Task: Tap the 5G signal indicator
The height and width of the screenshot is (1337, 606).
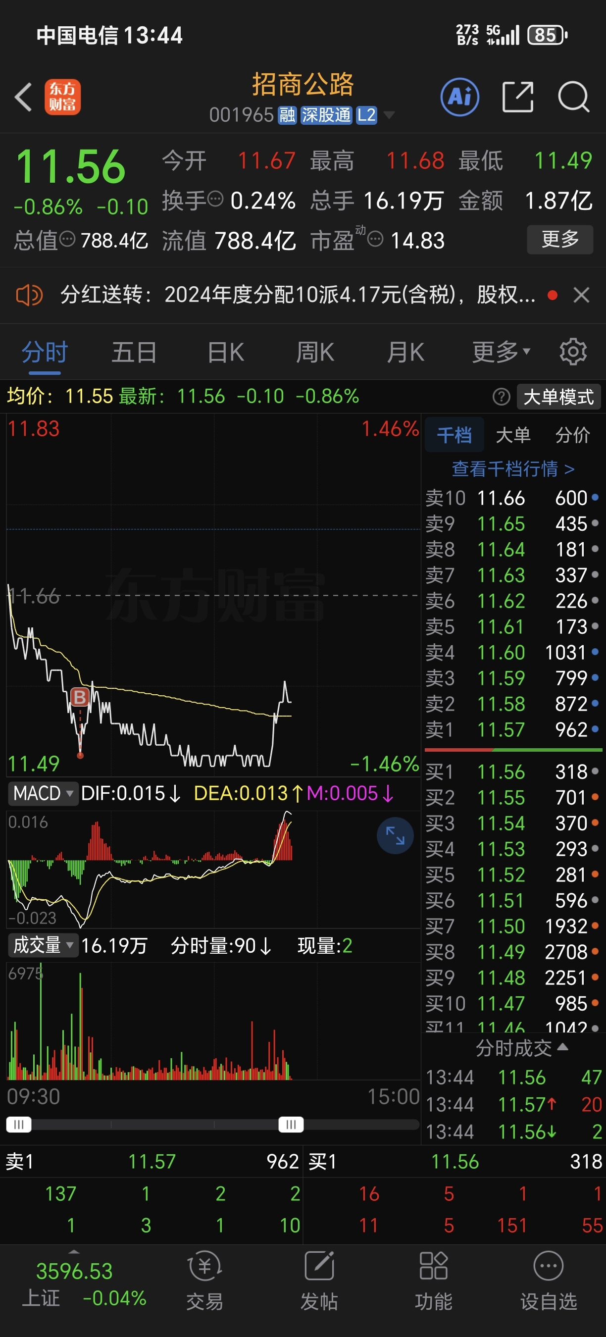Action: 502,35
